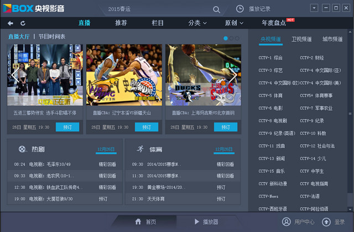Select the first carousel page dot
Image resolution: width=354 pixels, height=232 pixels.
click(x=225, y=38)
